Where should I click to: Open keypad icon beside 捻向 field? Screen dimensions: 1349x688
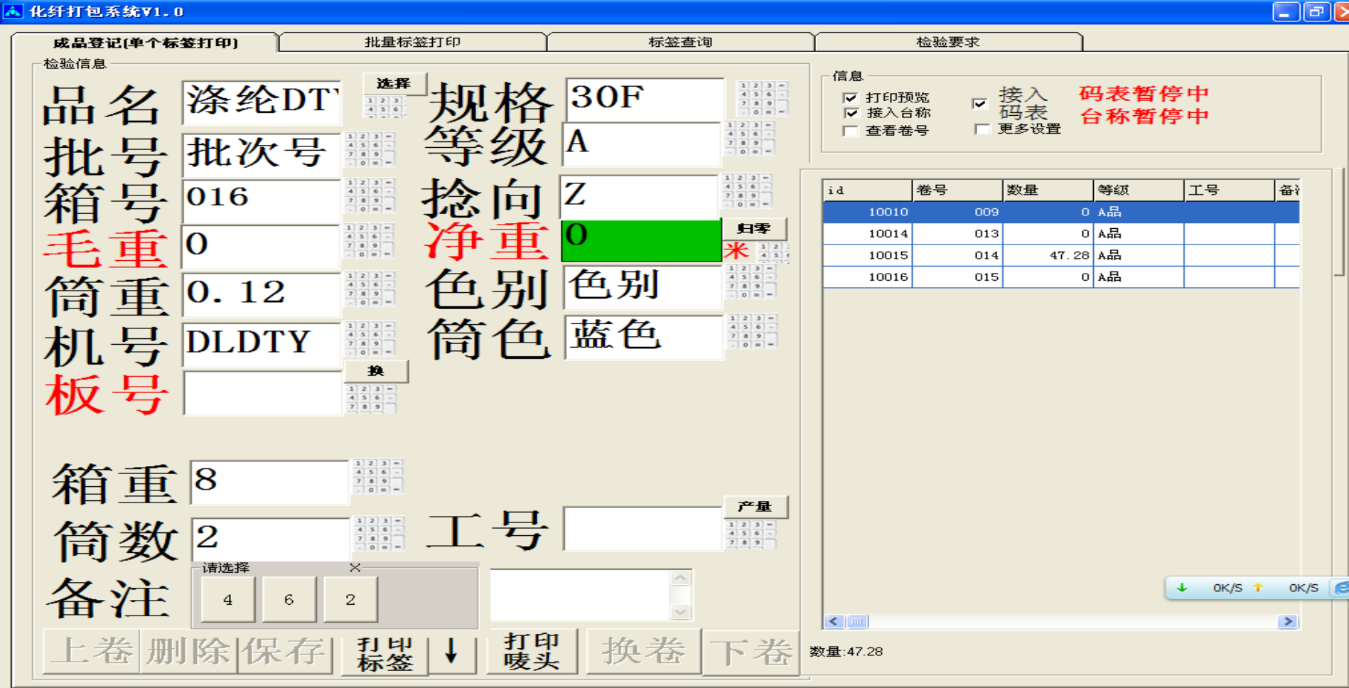click(746, 190)
